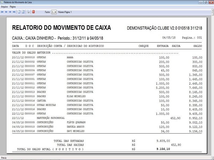Image resolution: width=214 pixels, height=160 pixels.
Task: Click the AAAAA history description
Action: click(x=70, y=57)
